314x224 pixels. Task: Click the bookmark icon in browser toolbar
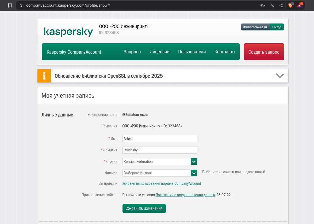10,5
